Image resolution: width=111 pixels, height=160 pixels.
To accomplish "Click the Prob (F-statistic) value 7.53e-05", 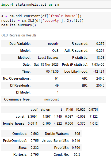I will tap(98, 65).
